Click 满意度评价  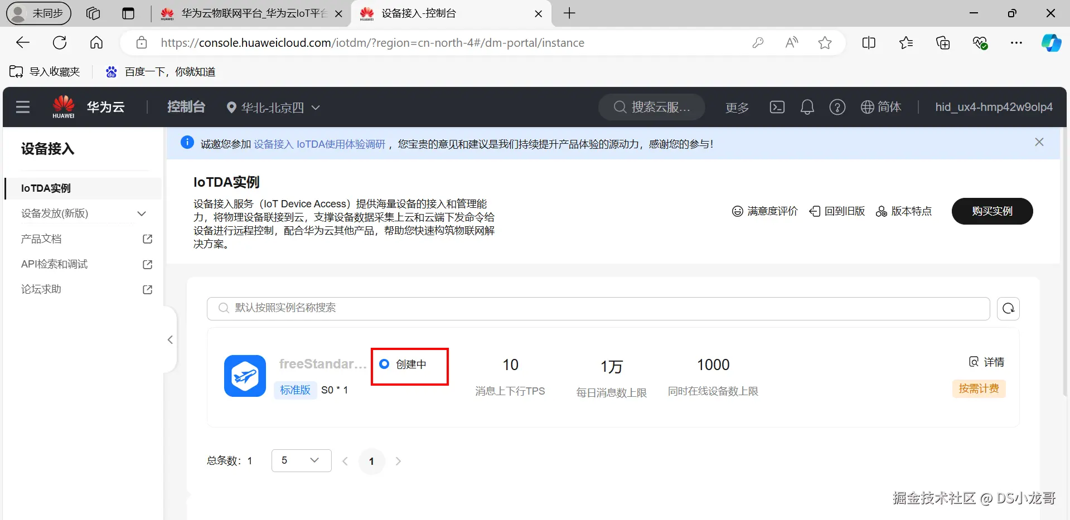click(764, 211)
